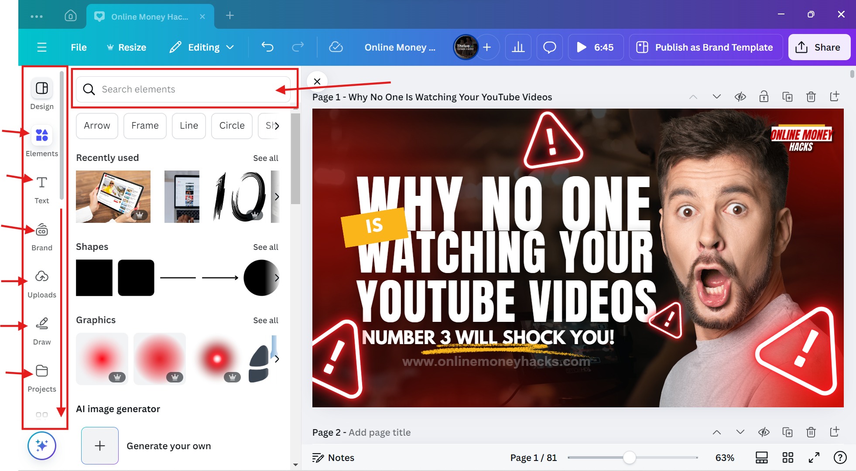The width and height of the screenshot is (856, 471).
Task: Select the Frame filter chip
Action: 145,126
